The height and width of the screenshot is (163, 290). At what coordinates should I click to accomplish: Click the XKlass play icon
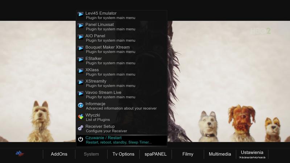[x=80, y=71]
